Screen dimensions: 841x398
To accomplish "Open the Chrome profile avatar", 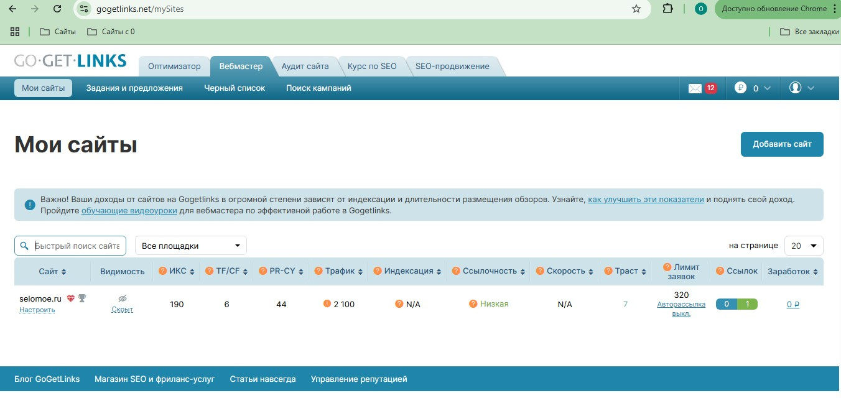I will [701, 9].
